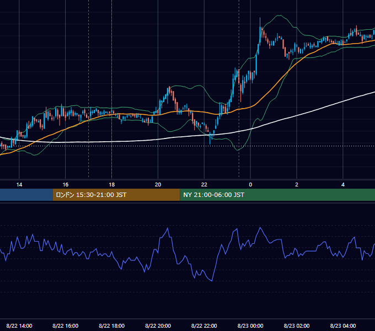
Task: Click the 2 hour label on price chart axis
Action: coord(297,185)
